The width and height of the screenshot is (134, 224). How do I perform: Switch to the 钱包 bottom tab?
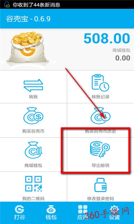pos(51,213)
